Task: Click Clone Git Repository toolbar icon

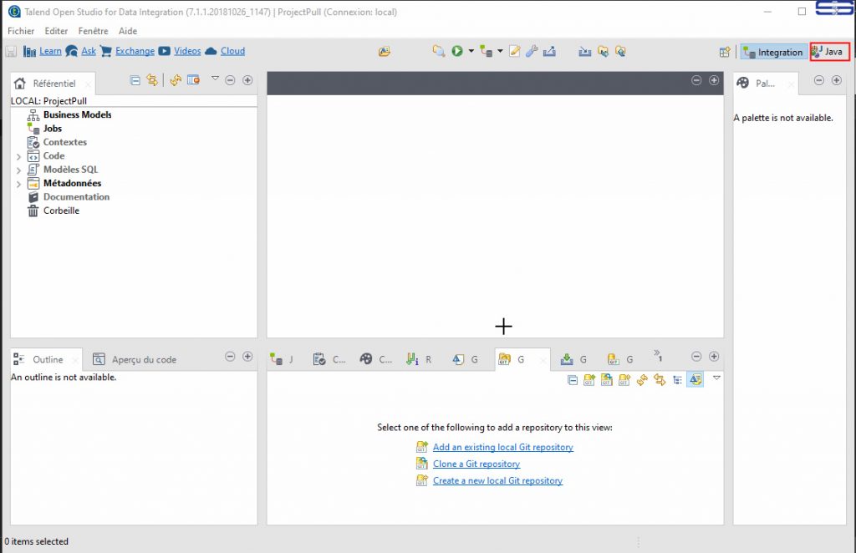Action: click(607, 380)
